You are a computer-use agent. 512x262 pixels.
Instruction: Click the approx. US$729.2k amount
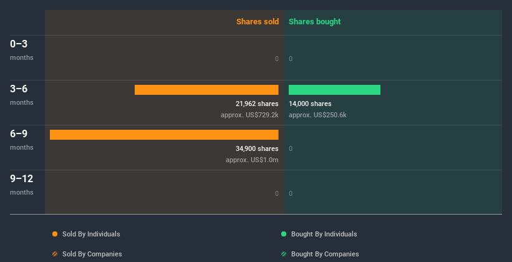pos(249,115)
